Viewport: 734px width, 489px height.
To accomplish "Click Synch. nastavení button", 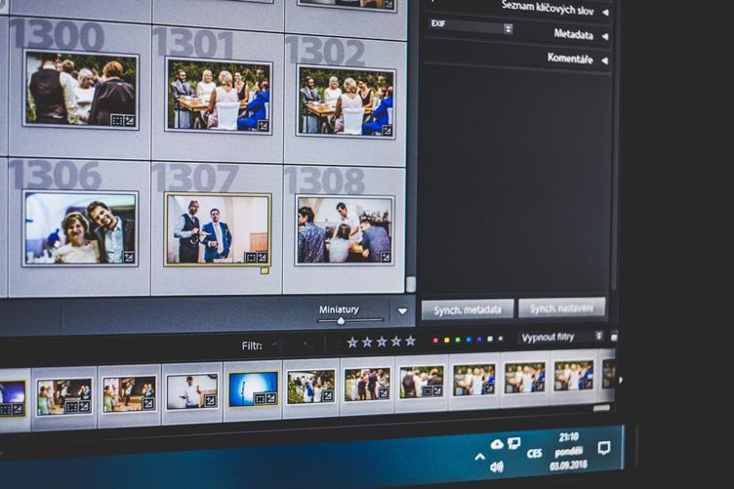I will tap(562, 307).
